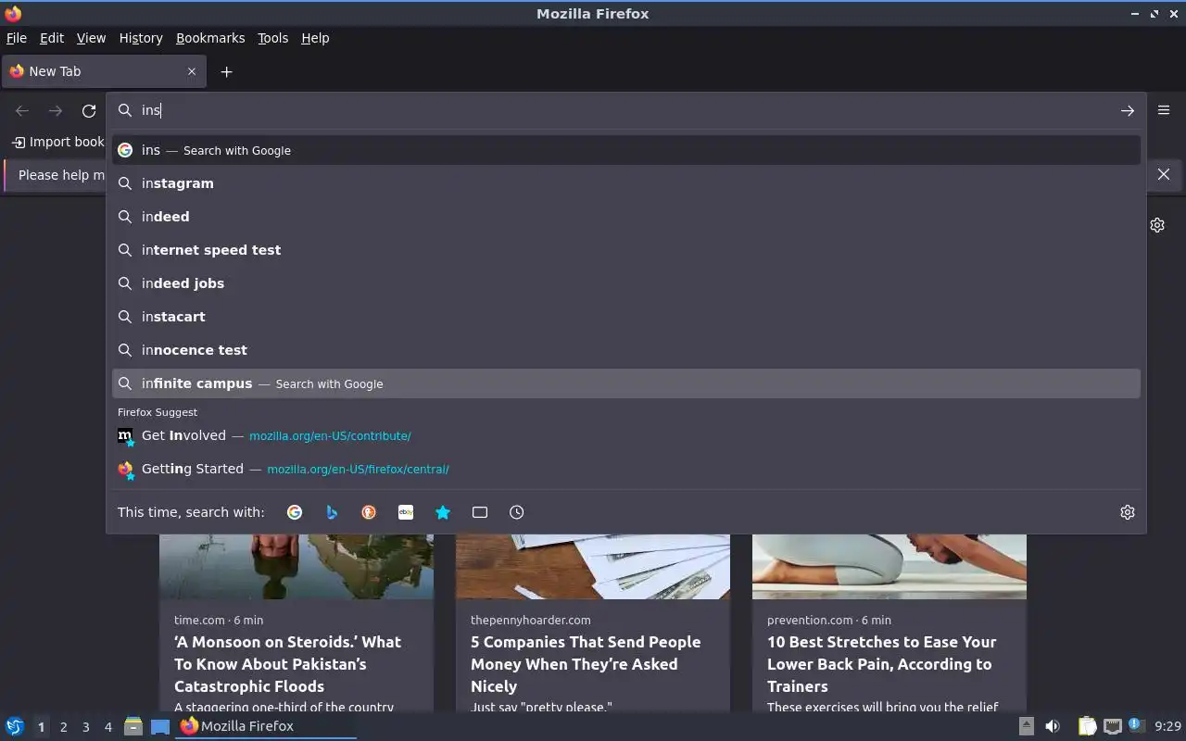The height and width of the screenshot is (741, 1186).
Task: Search with Bing one-off icon
Action: coord(332,512)
